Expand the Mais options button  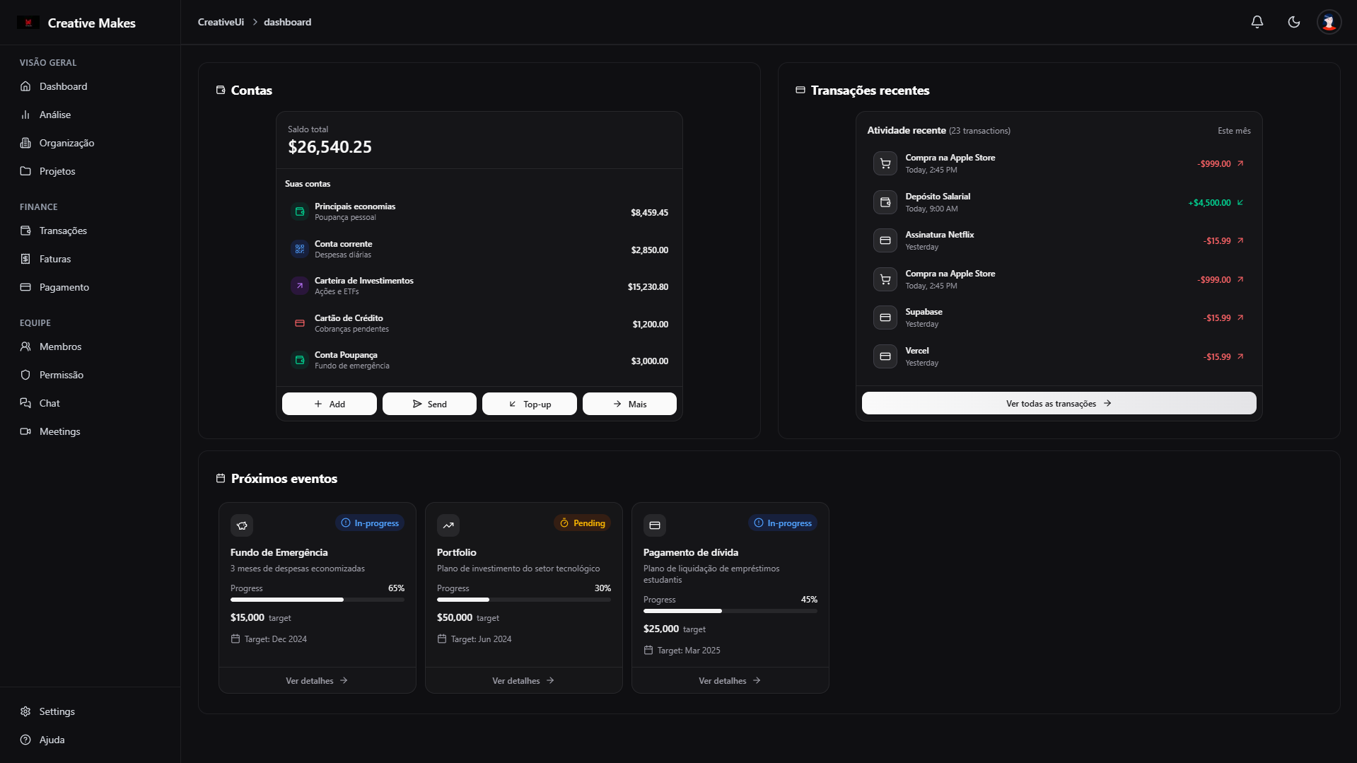pyautogui.click(x=629, y=403)
